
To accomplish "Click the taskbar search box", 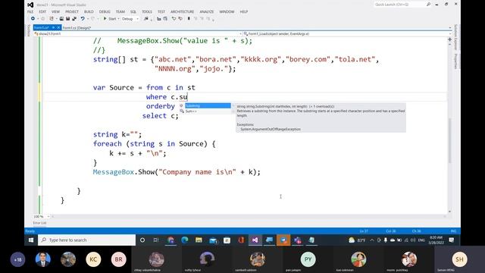I will [86, 240].
